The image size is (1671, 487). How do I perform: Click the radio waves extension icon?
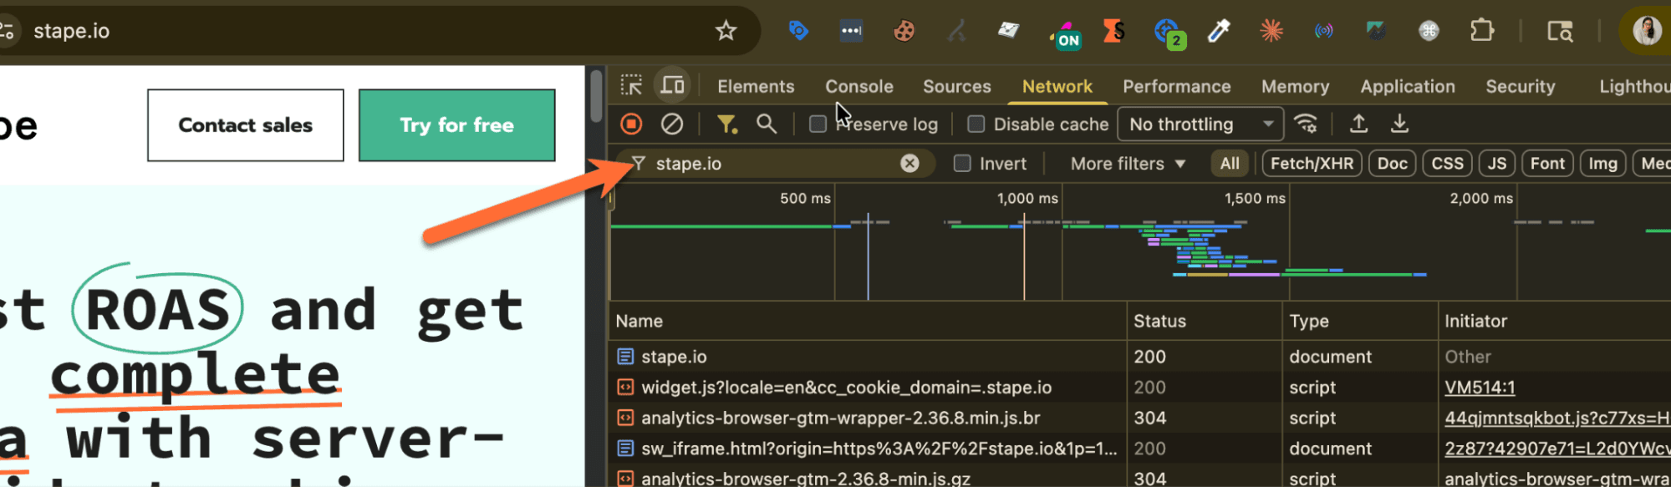point(1324,31)
